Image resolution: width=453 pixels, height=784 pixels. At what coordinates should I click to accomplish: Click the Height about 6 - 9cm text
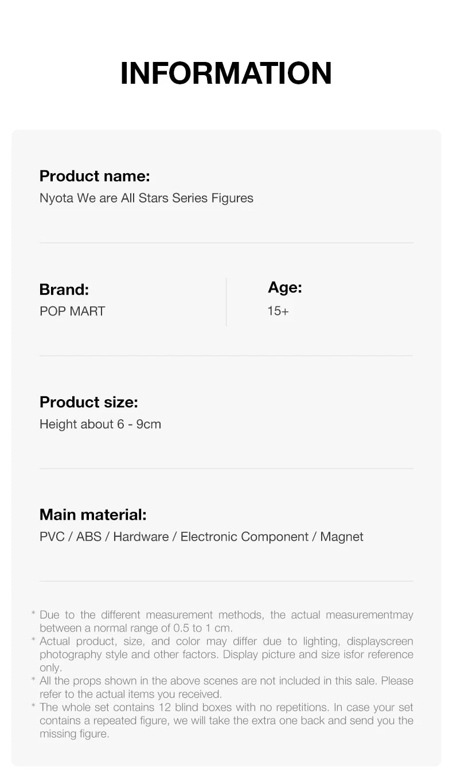click(x=100, y=424)
